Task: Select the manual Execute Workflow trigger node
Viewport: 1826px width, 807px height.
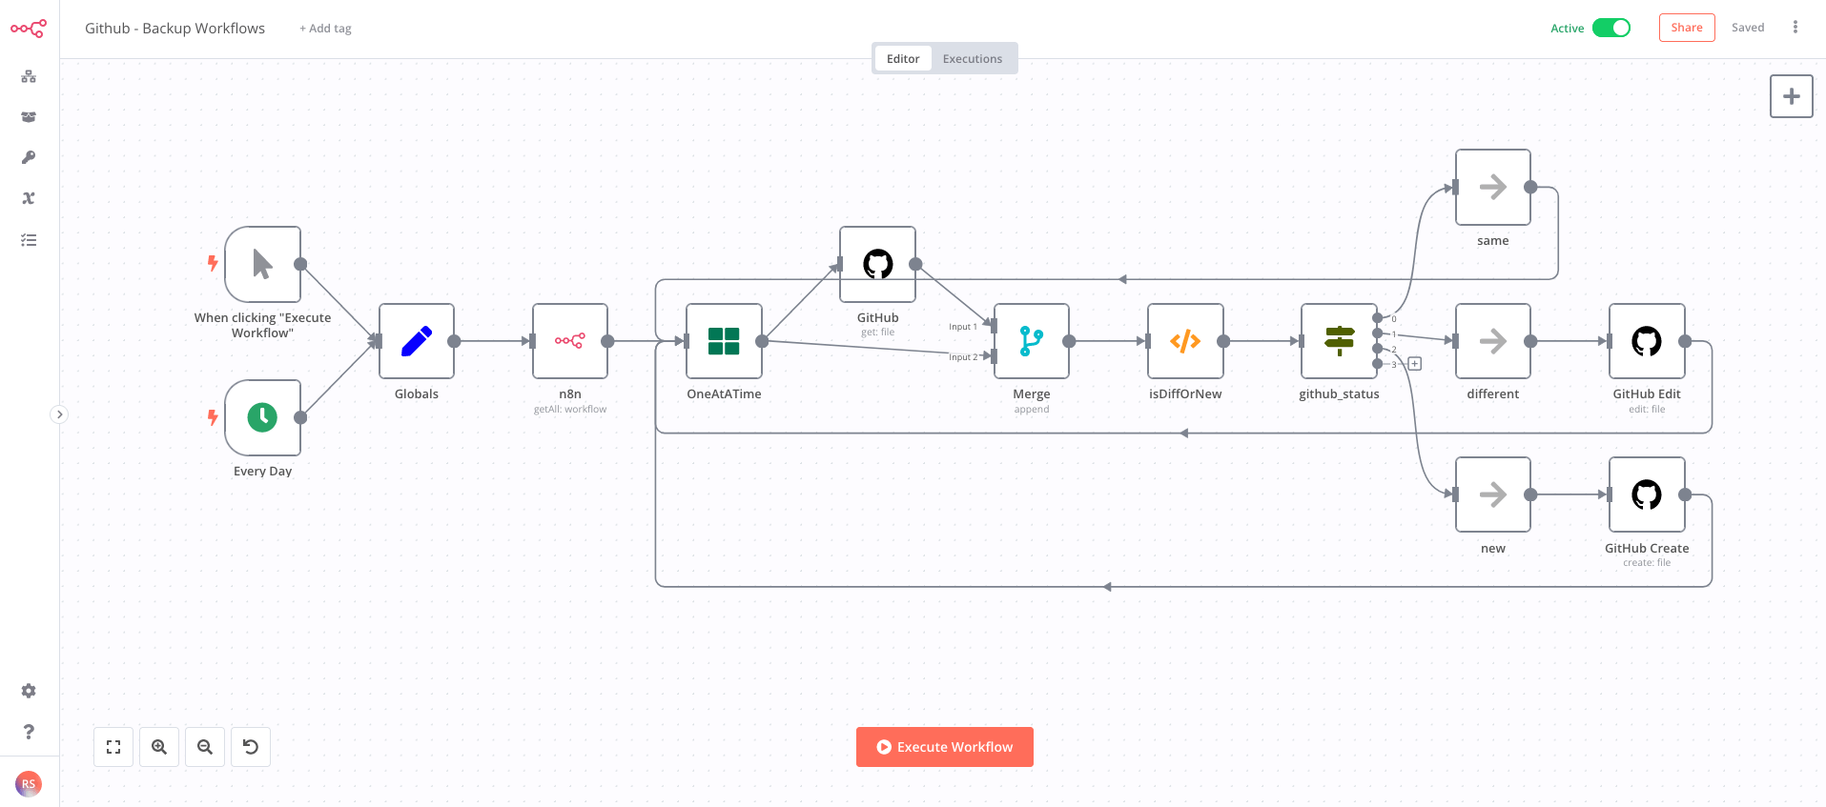Action: [x=263, y=264]
